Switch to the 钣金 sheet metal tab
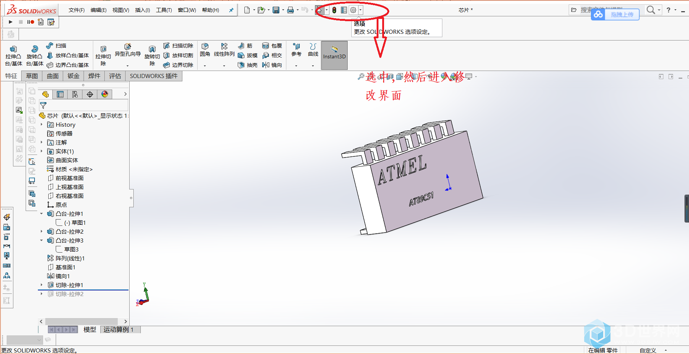The image size is (689, 354). tap(74, 76)
